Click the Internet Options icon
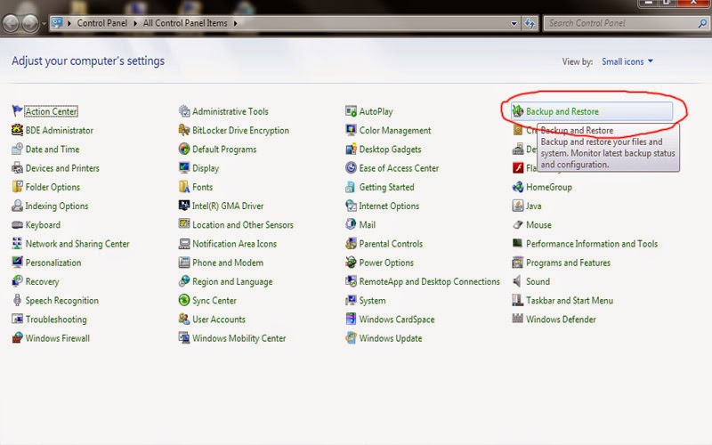The image size is (712, 445). pyautogui.click(x=351, y=206)
